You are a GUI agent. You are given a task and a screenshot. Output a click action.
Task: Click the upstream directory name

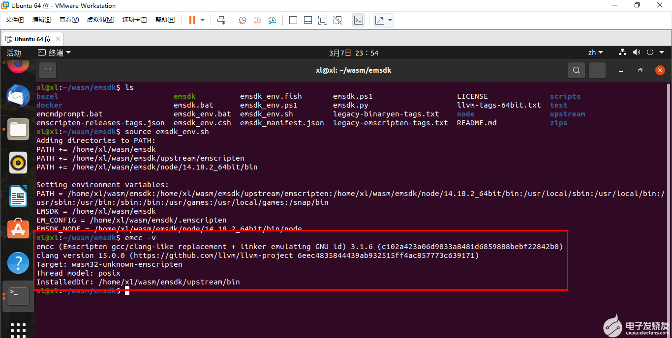pos(567,114)
